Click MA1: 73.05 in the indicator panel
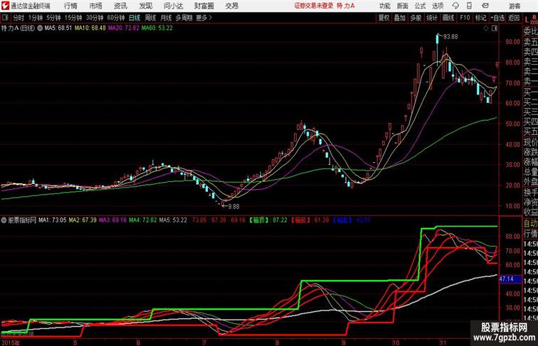This screenshot has width=538, height=346. [x=52, y=220]
